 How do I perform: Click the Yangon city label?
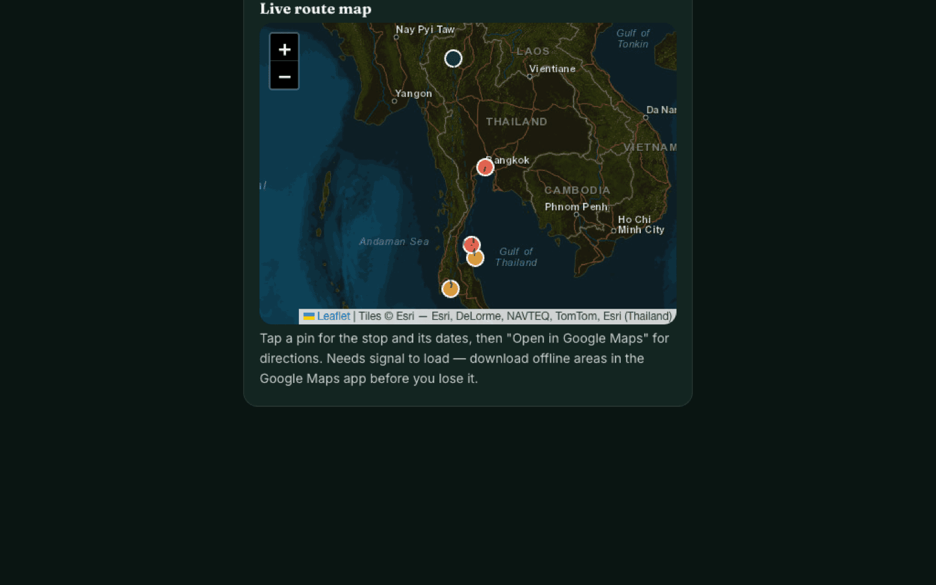(413, 94)
